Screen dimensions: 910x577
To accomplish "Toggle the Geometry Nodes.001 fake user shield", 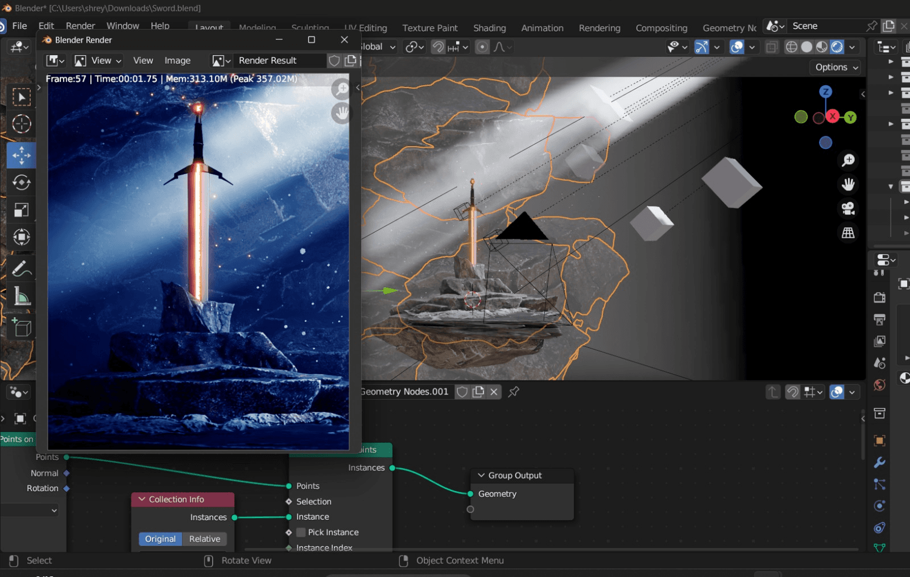I will click(x=462, y=392).
